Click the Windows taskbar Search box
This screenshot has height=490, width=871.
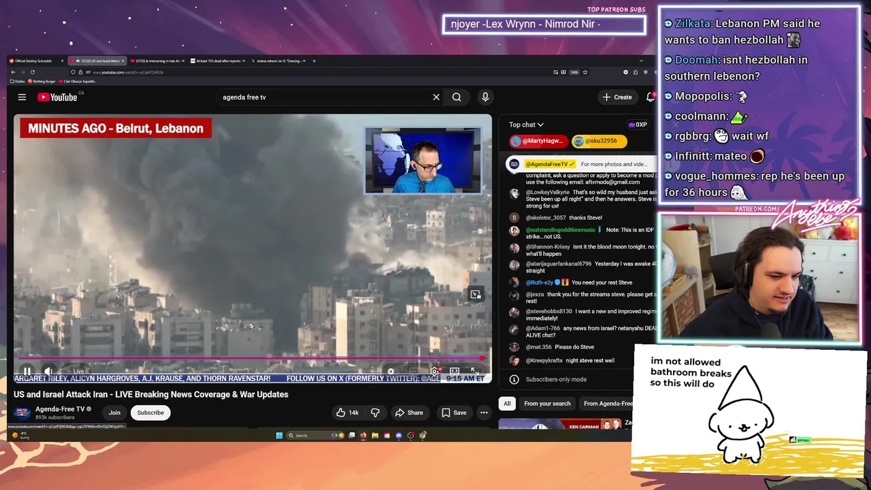(316, 436)
